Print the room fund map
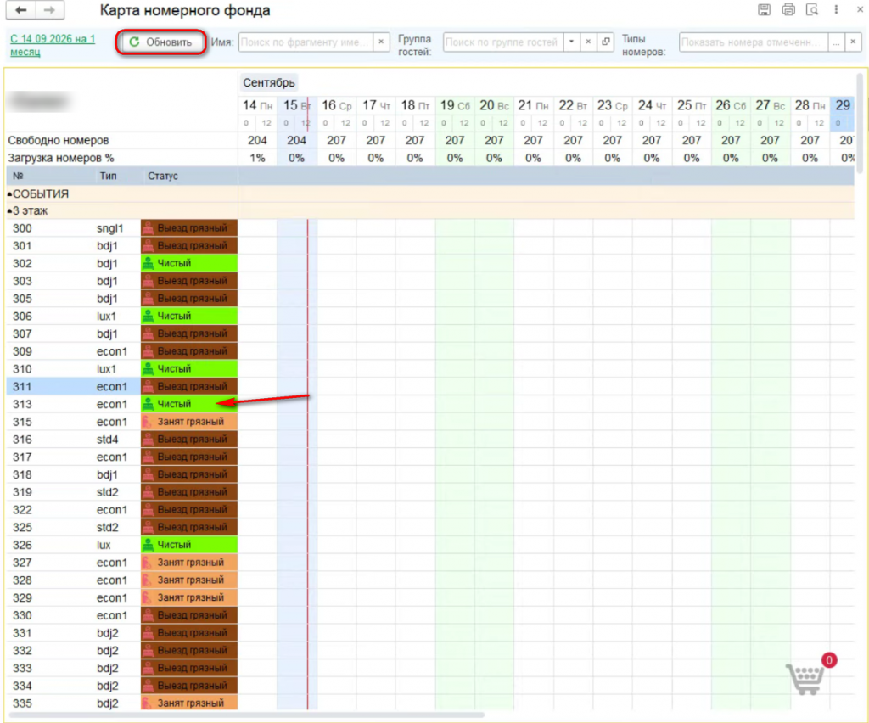 pos(788,10)
